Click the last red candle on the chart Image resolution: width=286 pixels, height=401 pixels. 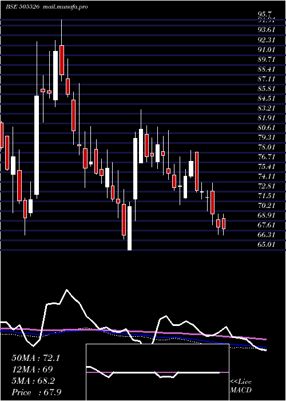(x=224, y=223)
